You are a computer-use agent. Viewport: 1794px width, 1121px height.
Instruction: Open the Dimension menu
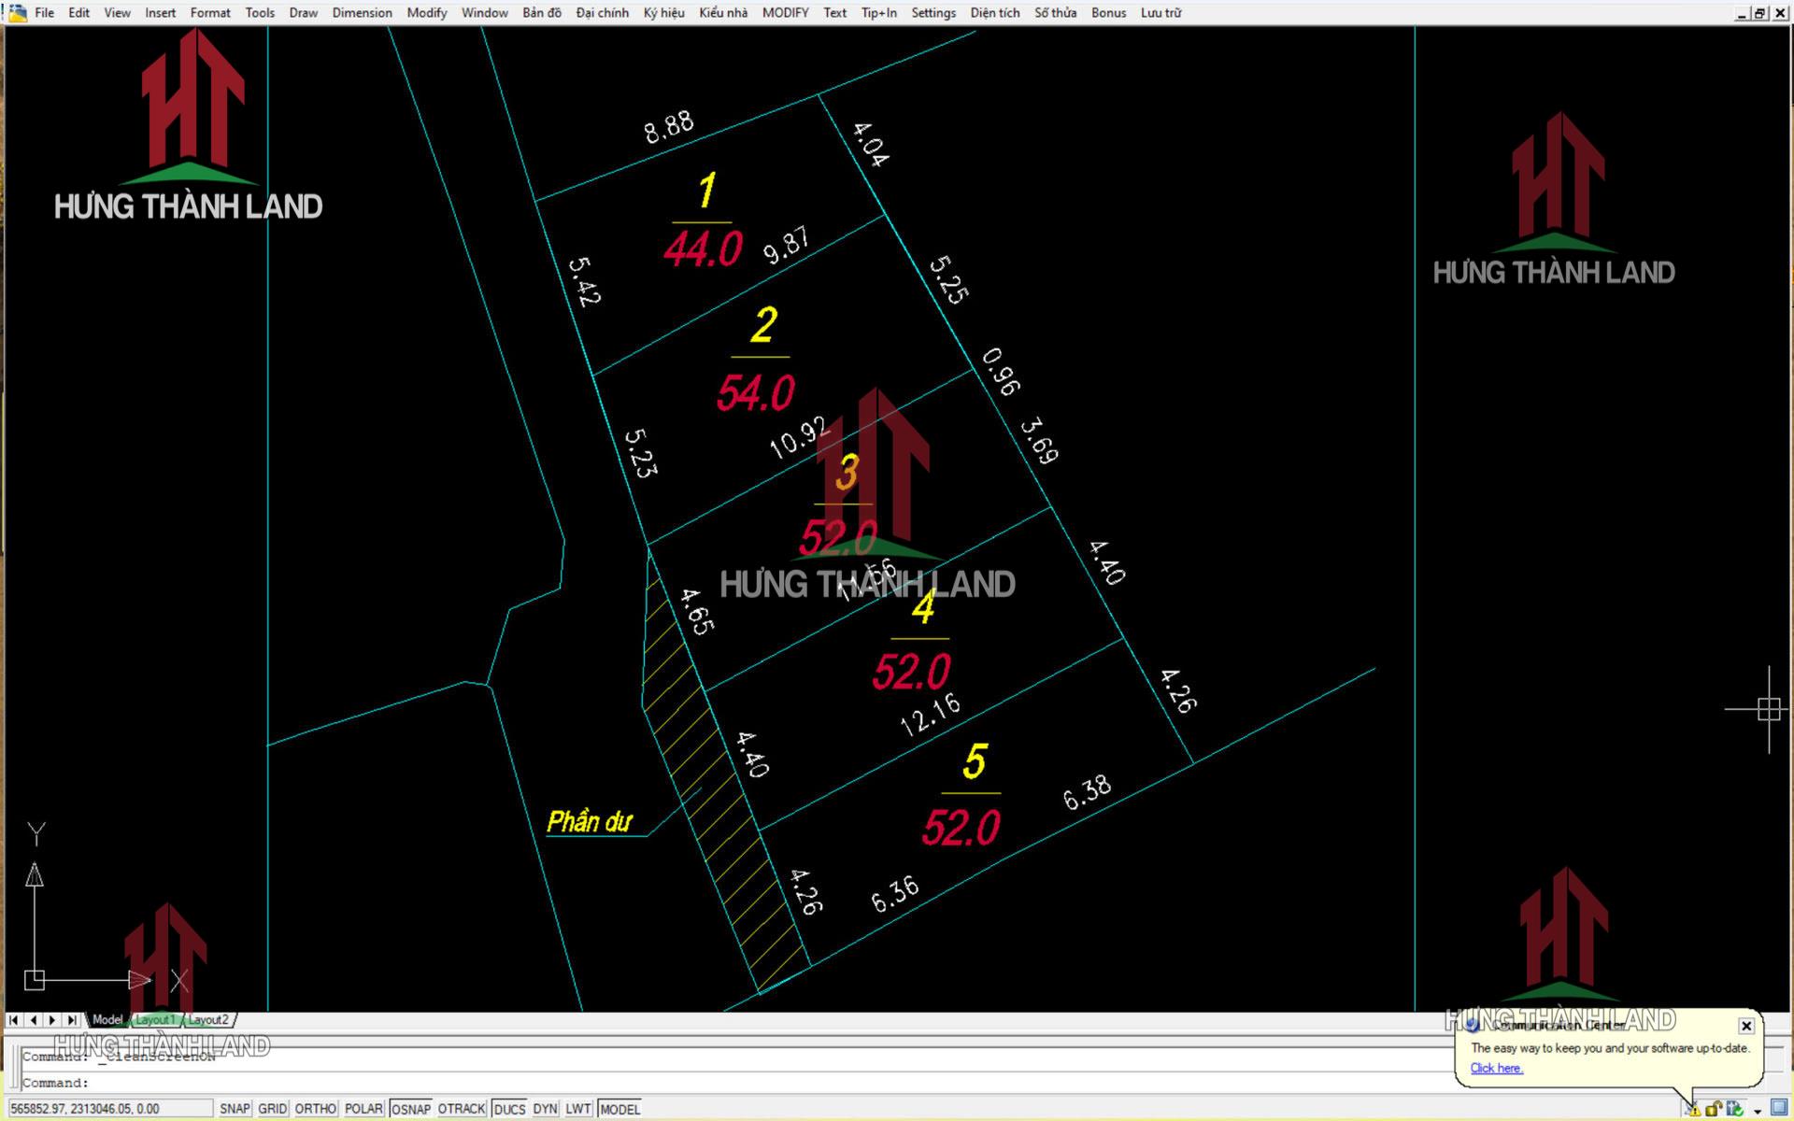tap(362, 12)
